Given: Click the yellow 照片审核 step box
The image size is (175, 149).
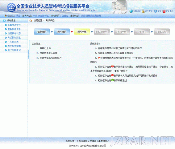Looking at the screenshot, I should pos(82,32).
